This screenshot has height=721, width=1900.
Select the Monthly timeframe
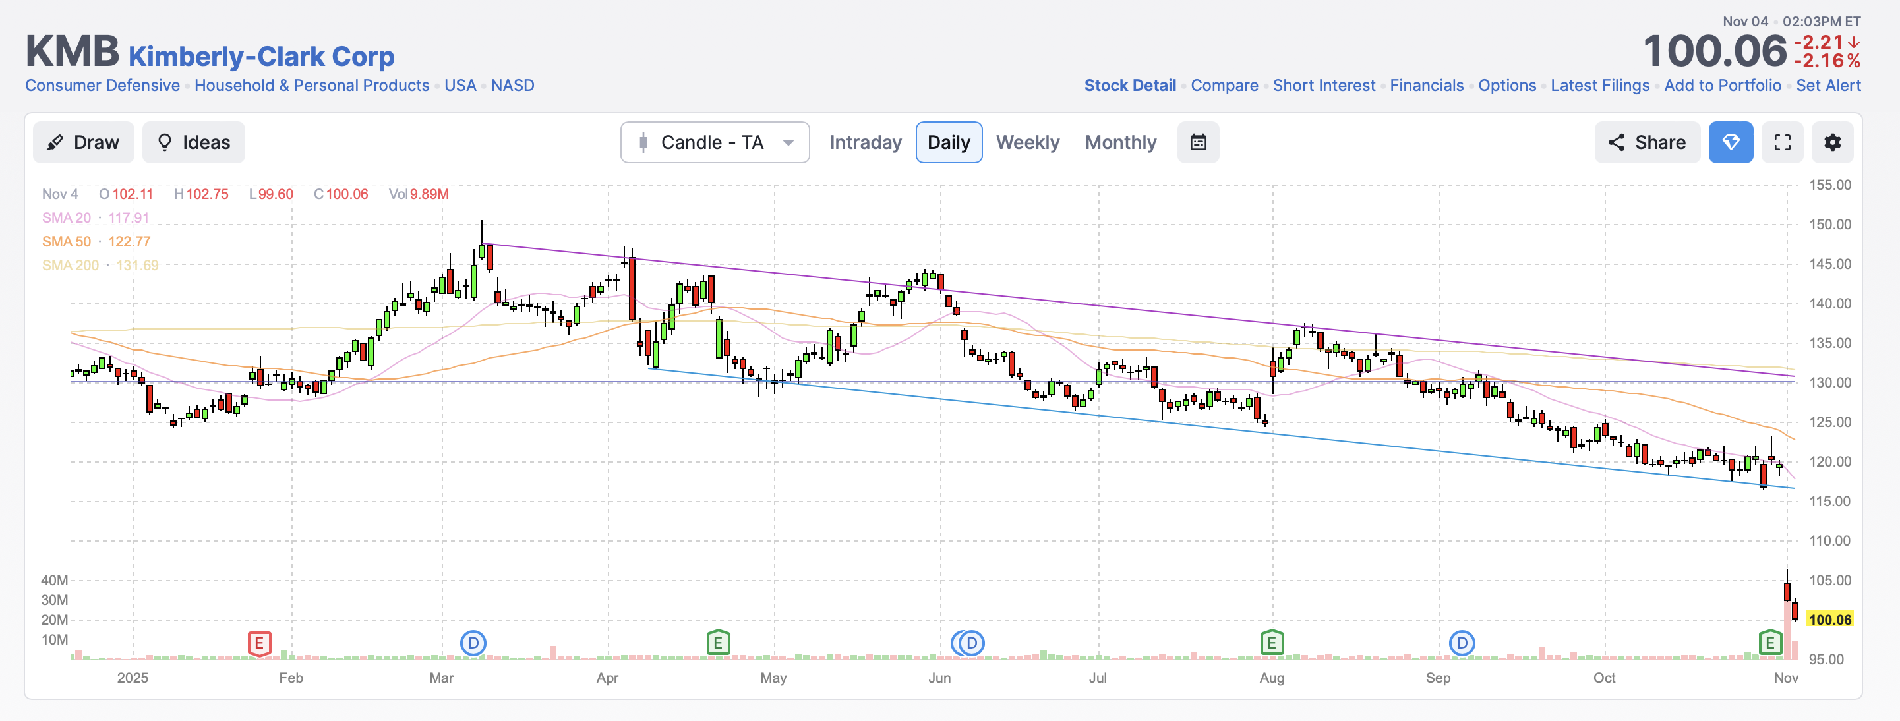point(1119,142)
